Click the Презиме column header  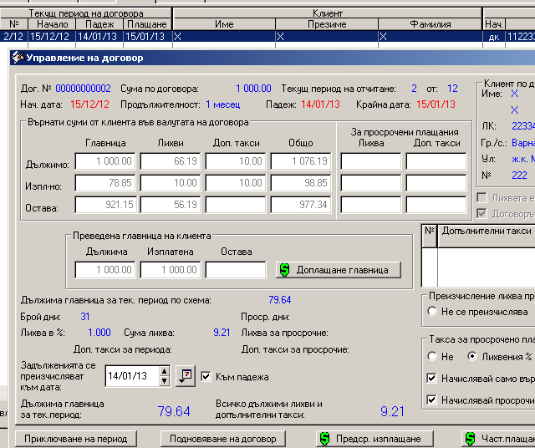[327, 24]
